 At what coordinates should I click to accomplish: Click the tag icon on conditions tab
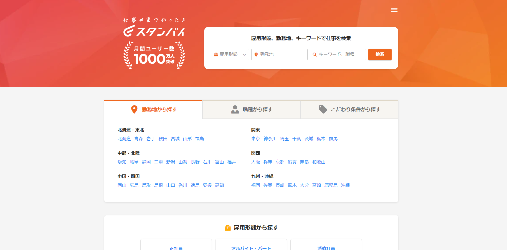323,109
